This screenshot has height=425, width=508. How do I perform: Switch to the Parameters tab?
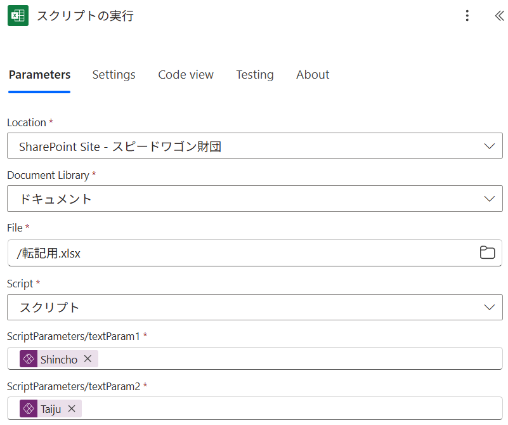tap(39, 75)
